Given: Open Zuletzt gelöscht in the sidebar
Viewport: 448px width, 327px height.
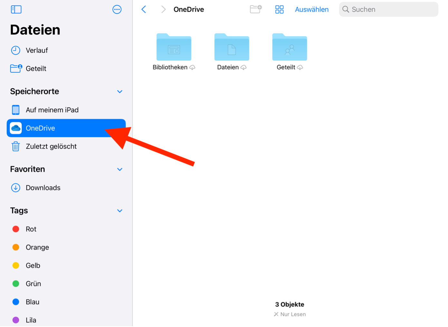Looking at the screenshot, I should pyautogui.click(x=51, y=146).
